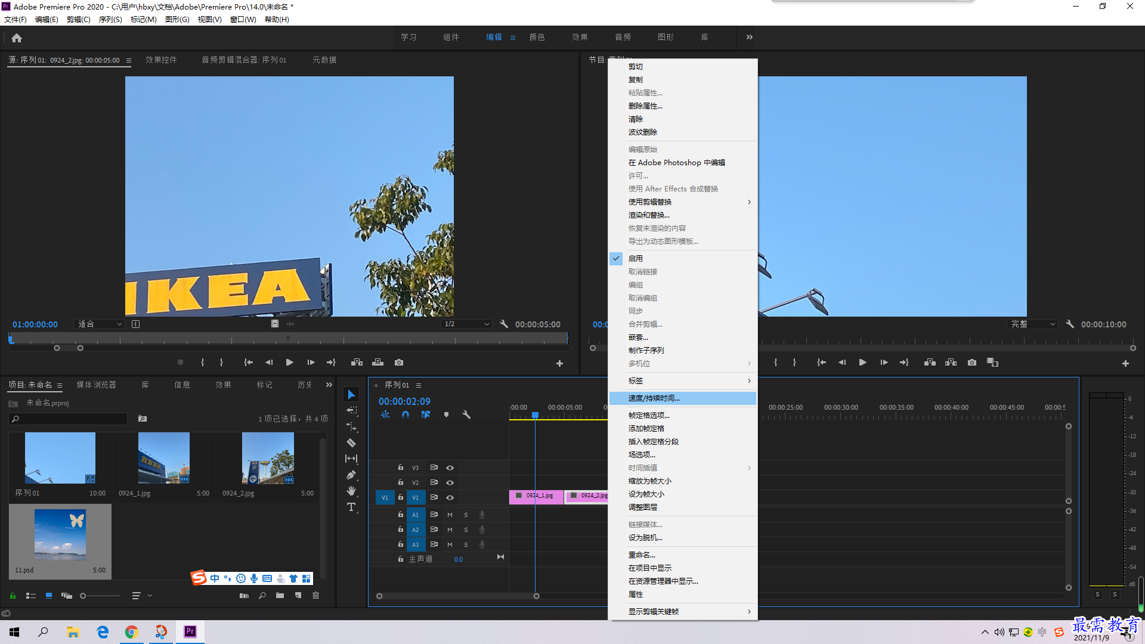Click the delete trash icon in project panel
The image size is (1145, 644).
[x=316, y=595]
